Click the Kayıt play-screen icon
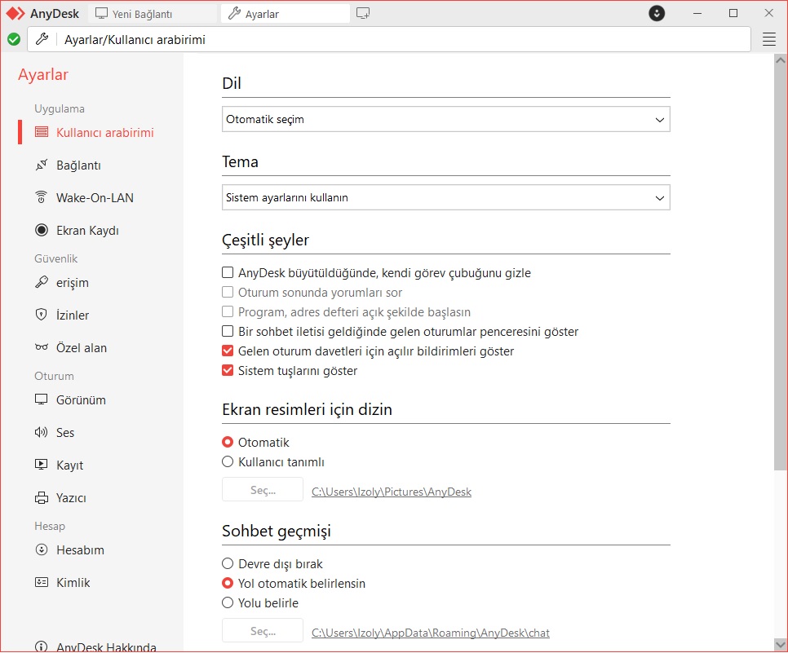This screenshot has height=653, width=788. 42,465
